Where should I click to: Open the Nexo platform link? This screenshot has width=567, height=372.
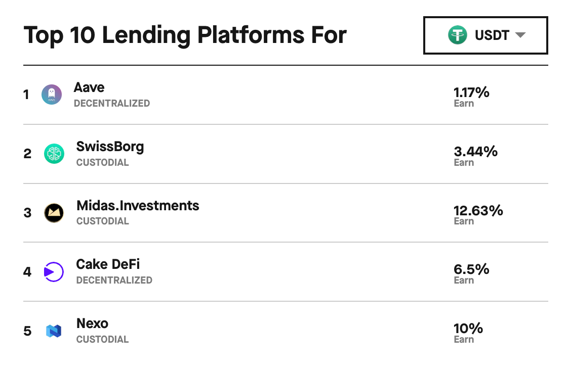point(92,323)
